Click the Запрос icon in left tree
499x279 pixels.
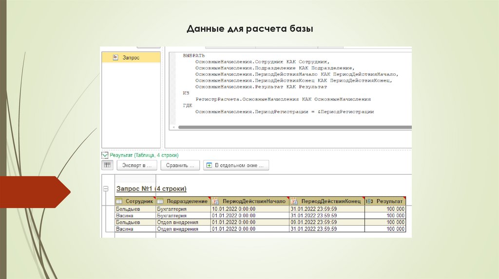[115, 57]
